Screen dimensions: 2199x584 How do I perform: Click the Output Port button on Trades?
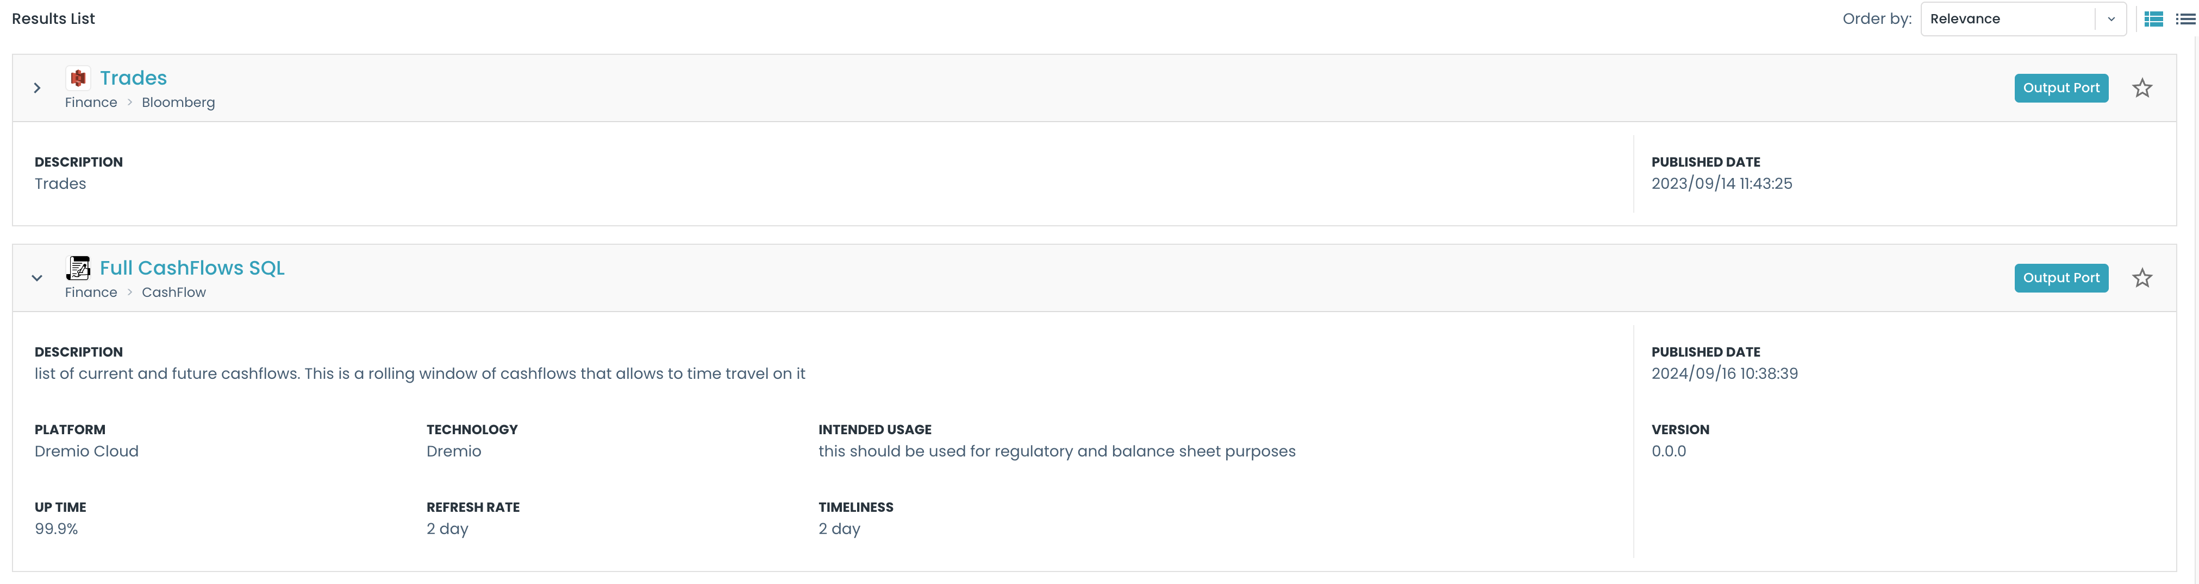coord(2061,88)
